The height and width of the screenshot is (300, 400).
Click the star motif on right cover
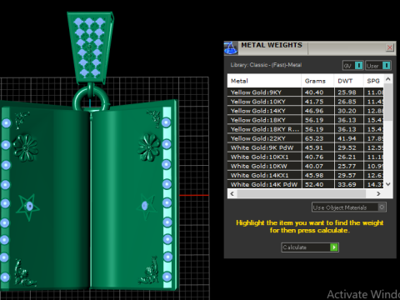pyautogui.click(x=147, y=207)
